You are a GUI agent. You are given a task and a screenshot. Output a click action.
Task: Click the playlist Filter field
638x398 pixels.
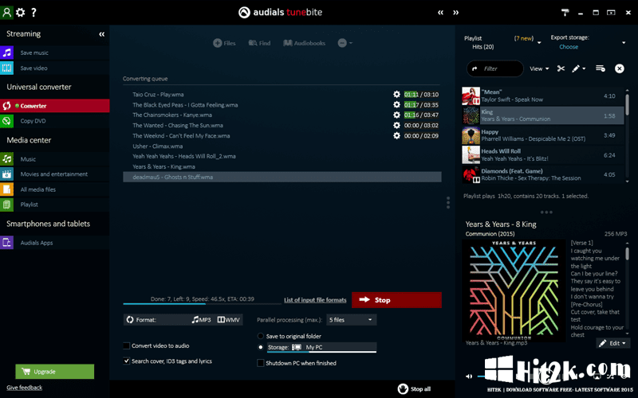pos(494,68)
